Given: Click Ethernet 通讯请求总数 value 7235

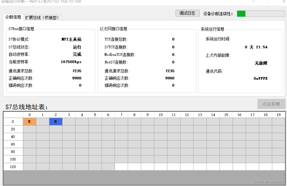Looking at the screenshot, I should 170,71.
